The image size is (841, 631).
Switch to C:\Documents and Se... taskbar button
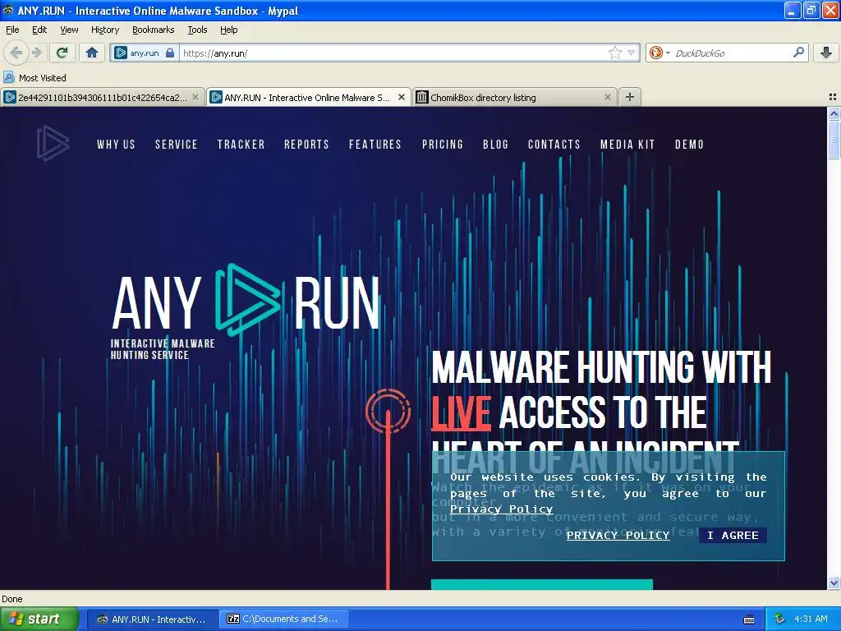[283, 619]
